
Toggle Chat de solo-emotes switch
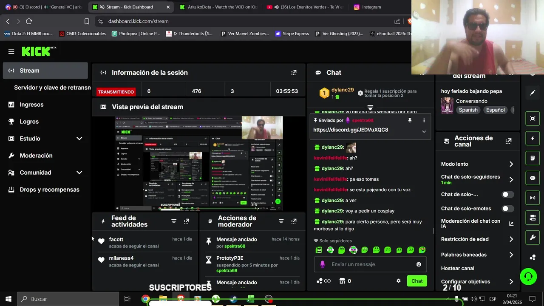point(508,209)
